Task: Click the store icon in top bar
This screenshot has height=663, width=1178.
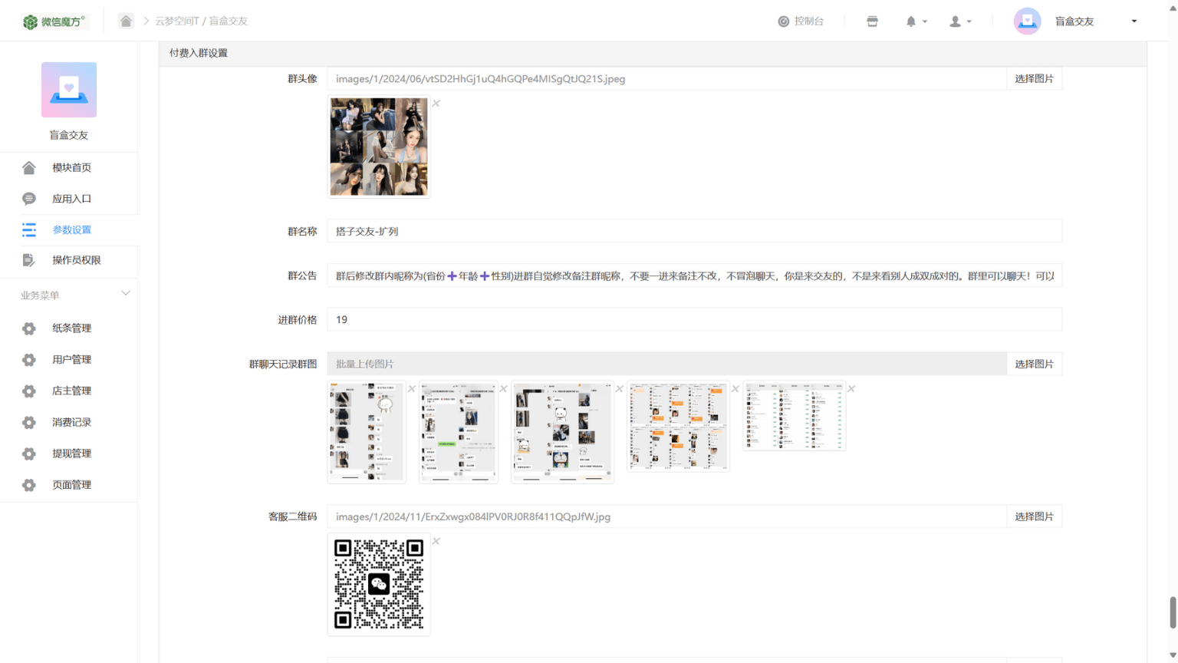Action: coord(872,21)
